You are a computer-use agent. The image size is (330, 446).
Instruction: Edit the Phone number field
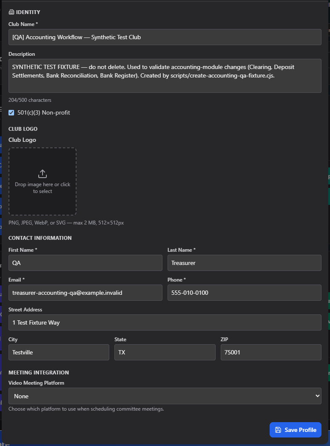point(244,293)
